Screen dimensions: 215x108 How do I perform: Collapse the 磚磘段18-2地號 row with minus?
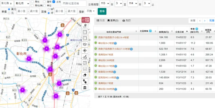[96, 43]
